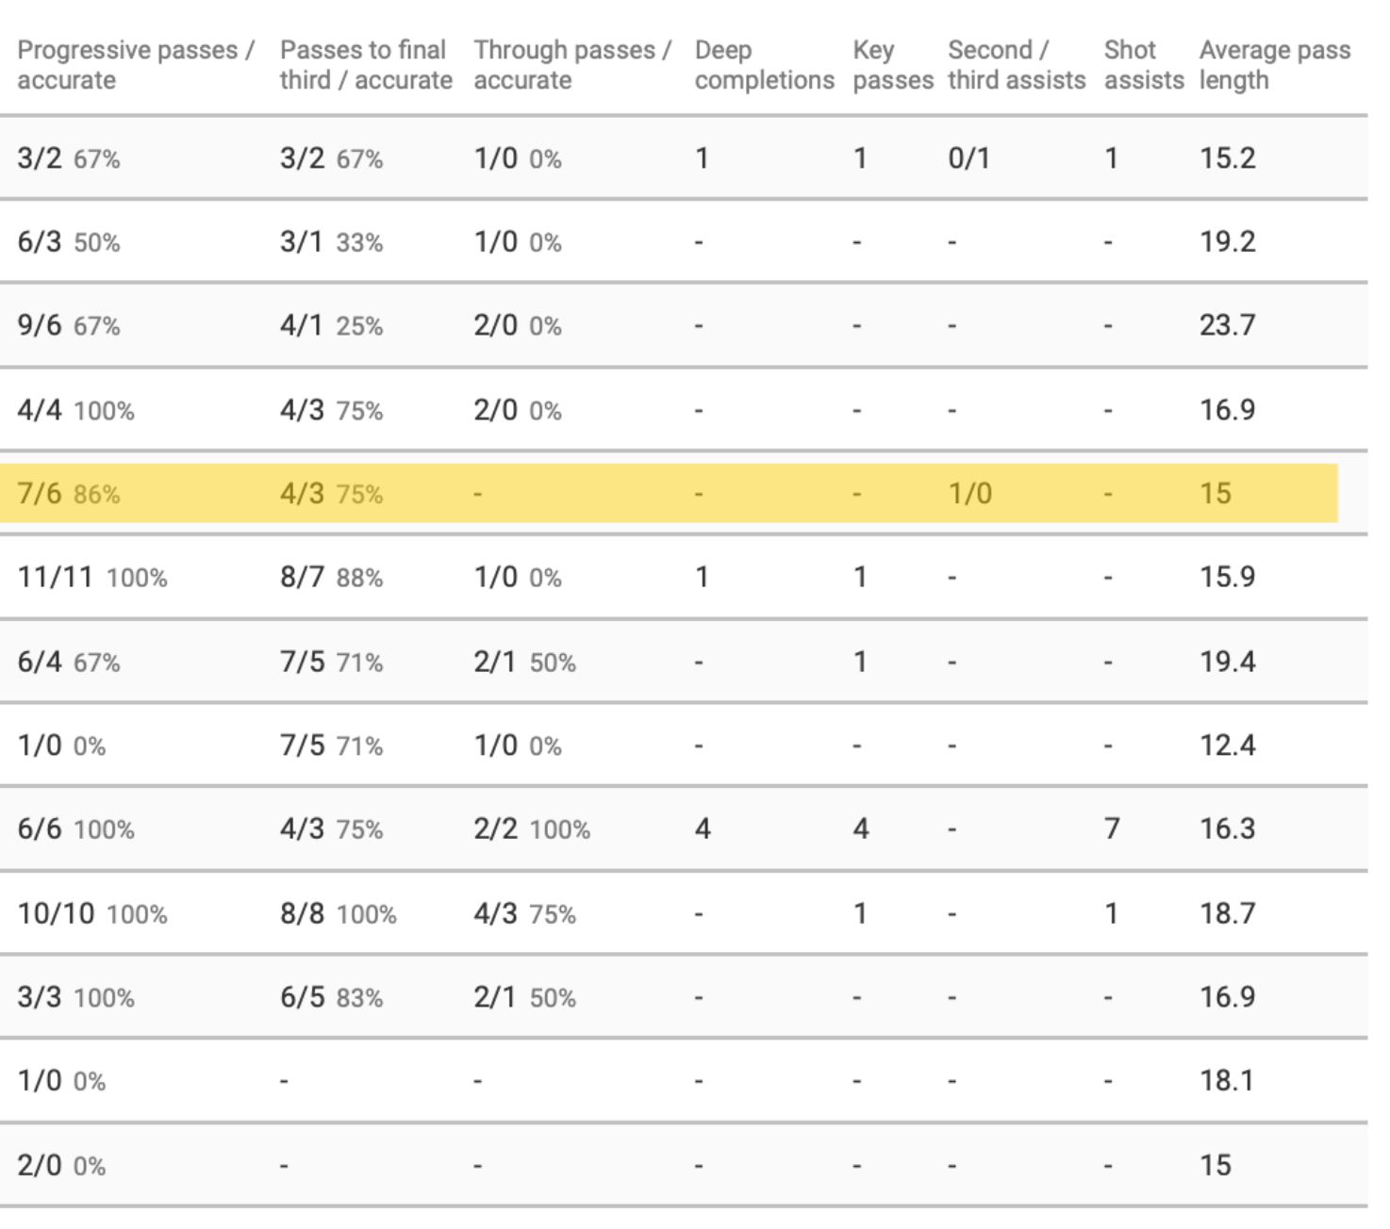Sort by Progressive passes / accurate column
The image size is (1390, 1229).
[x=135, y=64]
